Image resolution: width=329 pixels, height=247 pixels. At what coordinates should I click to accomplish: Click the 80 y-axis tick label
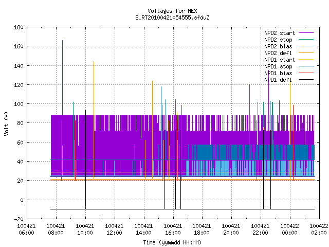point(20,123)
